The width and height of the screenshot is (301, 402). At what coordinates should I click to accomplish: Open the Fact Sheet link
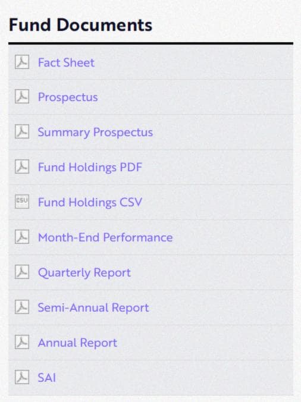pyautogui.click(x=66, y=62)
